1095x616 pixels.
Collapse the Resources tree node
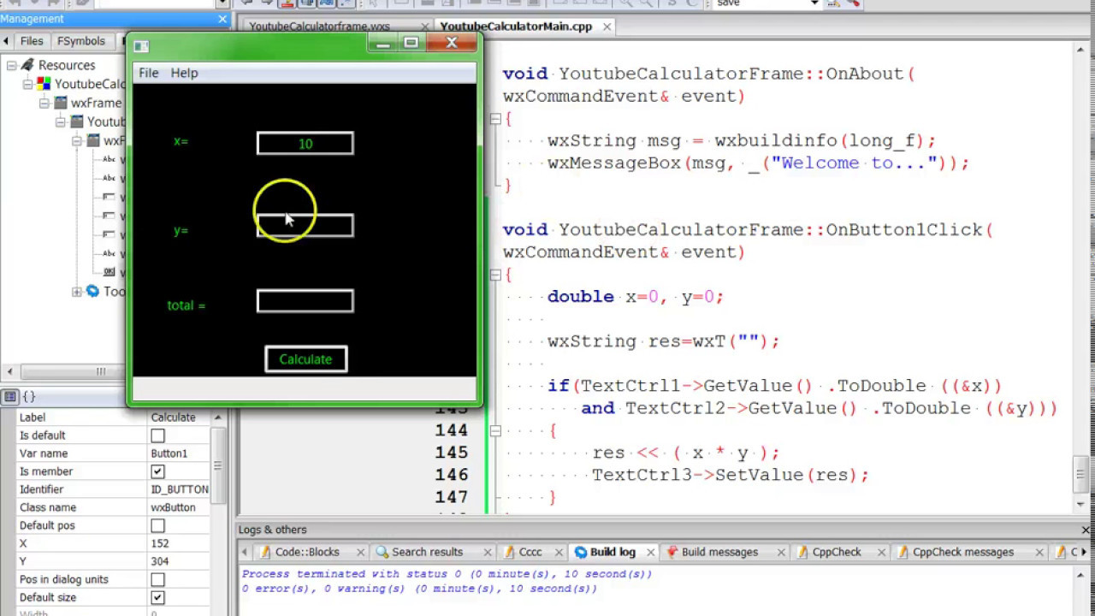[11, 65]
